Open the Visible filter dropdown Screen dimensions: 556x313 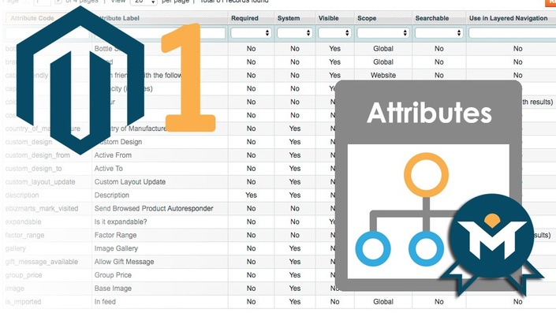pyautogui.click(x=334, y=33)
